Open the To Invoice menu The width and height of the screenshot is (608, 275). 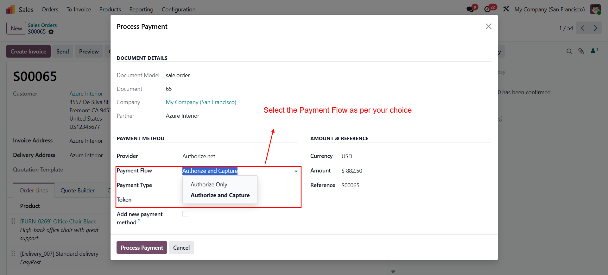pos(79,9)
